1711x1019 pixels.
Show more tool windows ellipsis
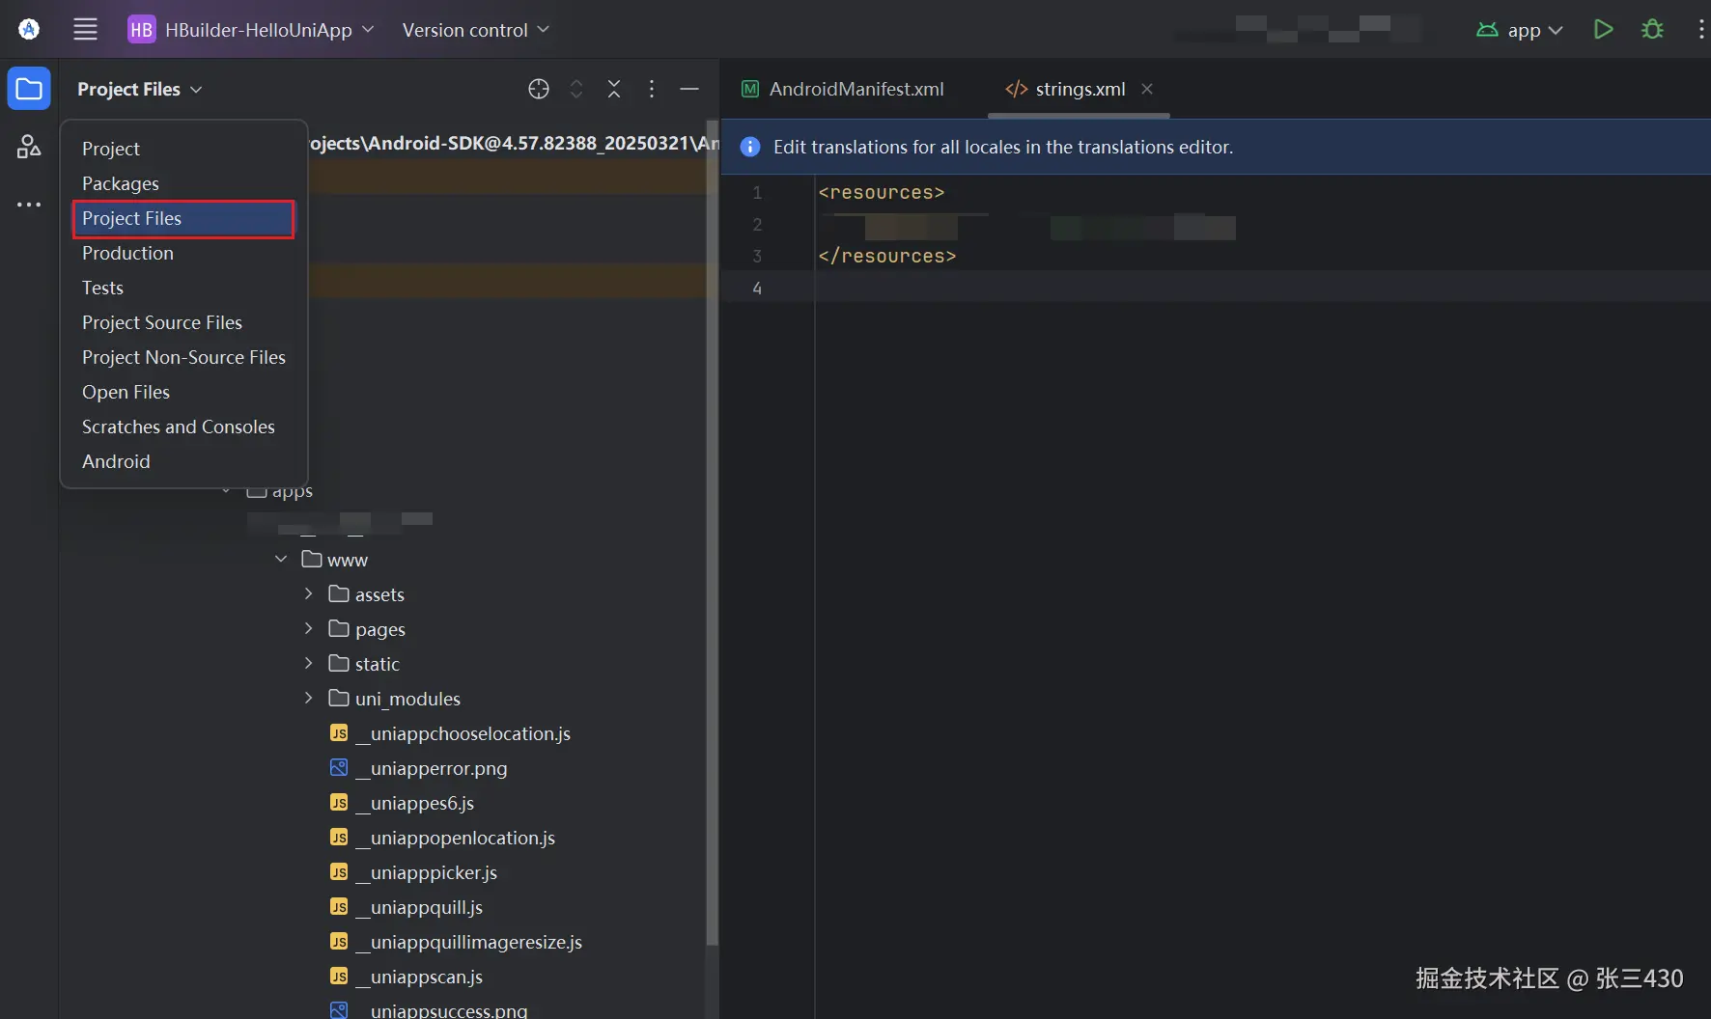pos(29,205)
